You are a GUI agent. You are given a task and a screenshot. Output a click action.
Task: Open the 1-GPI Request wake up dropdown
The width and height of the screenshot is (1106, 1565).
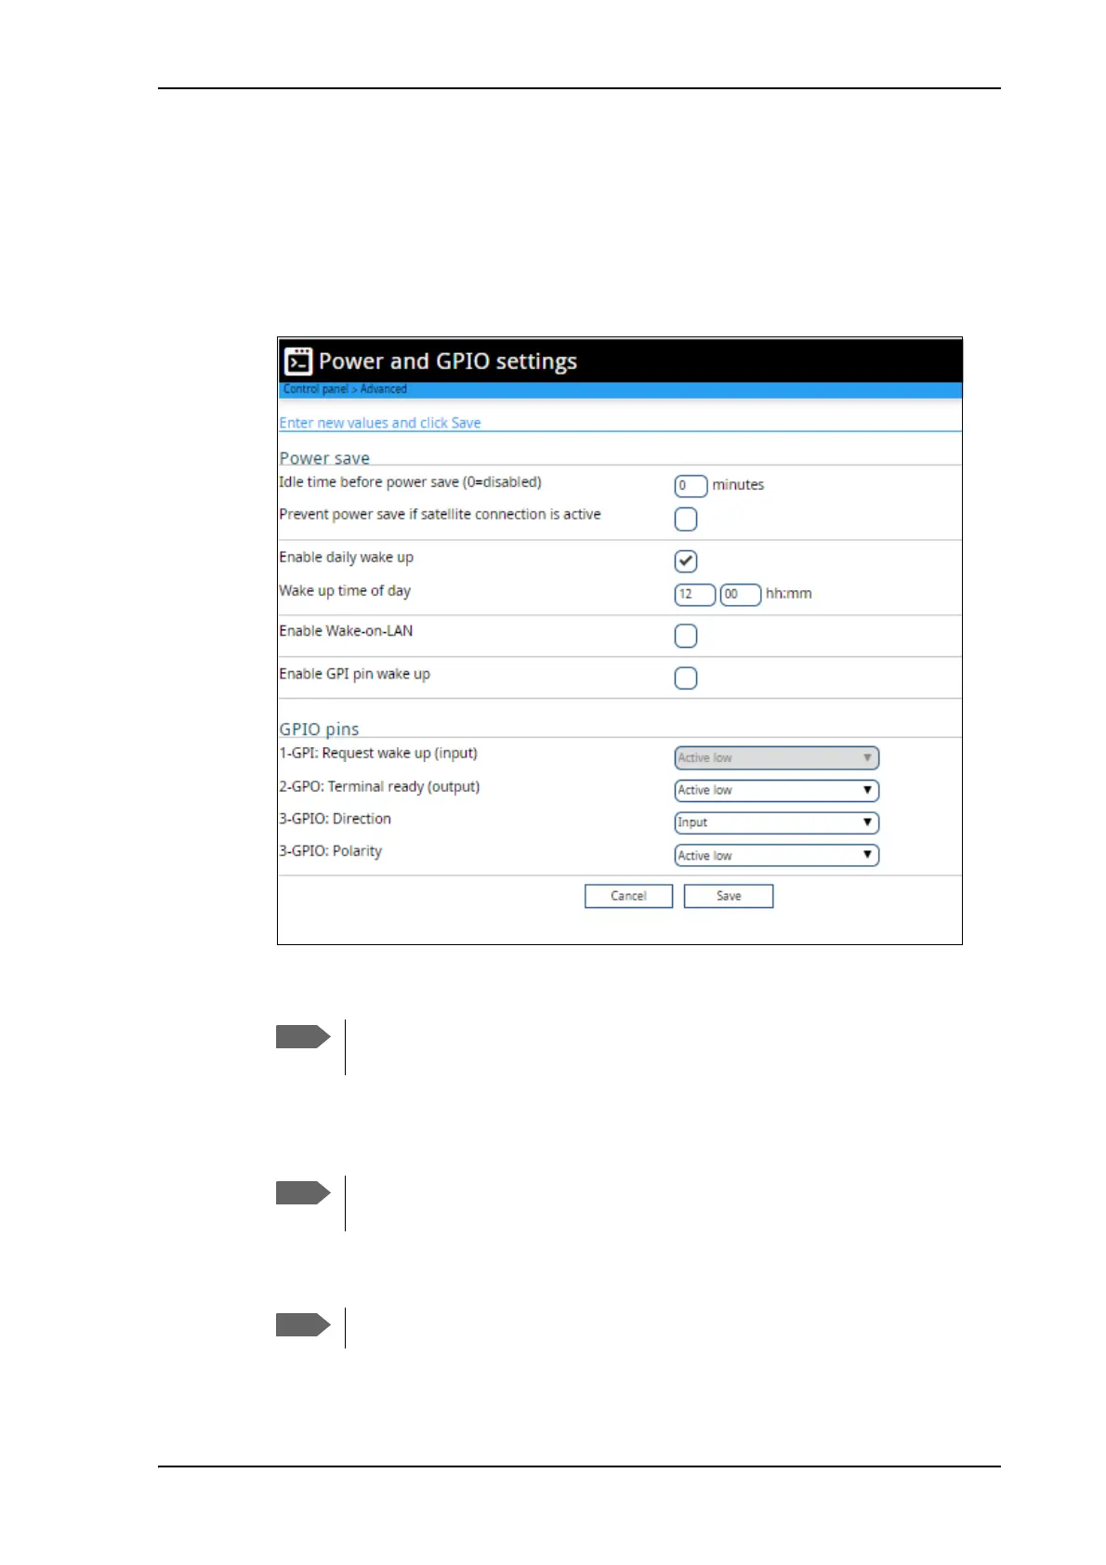click(x=776, y=757)
